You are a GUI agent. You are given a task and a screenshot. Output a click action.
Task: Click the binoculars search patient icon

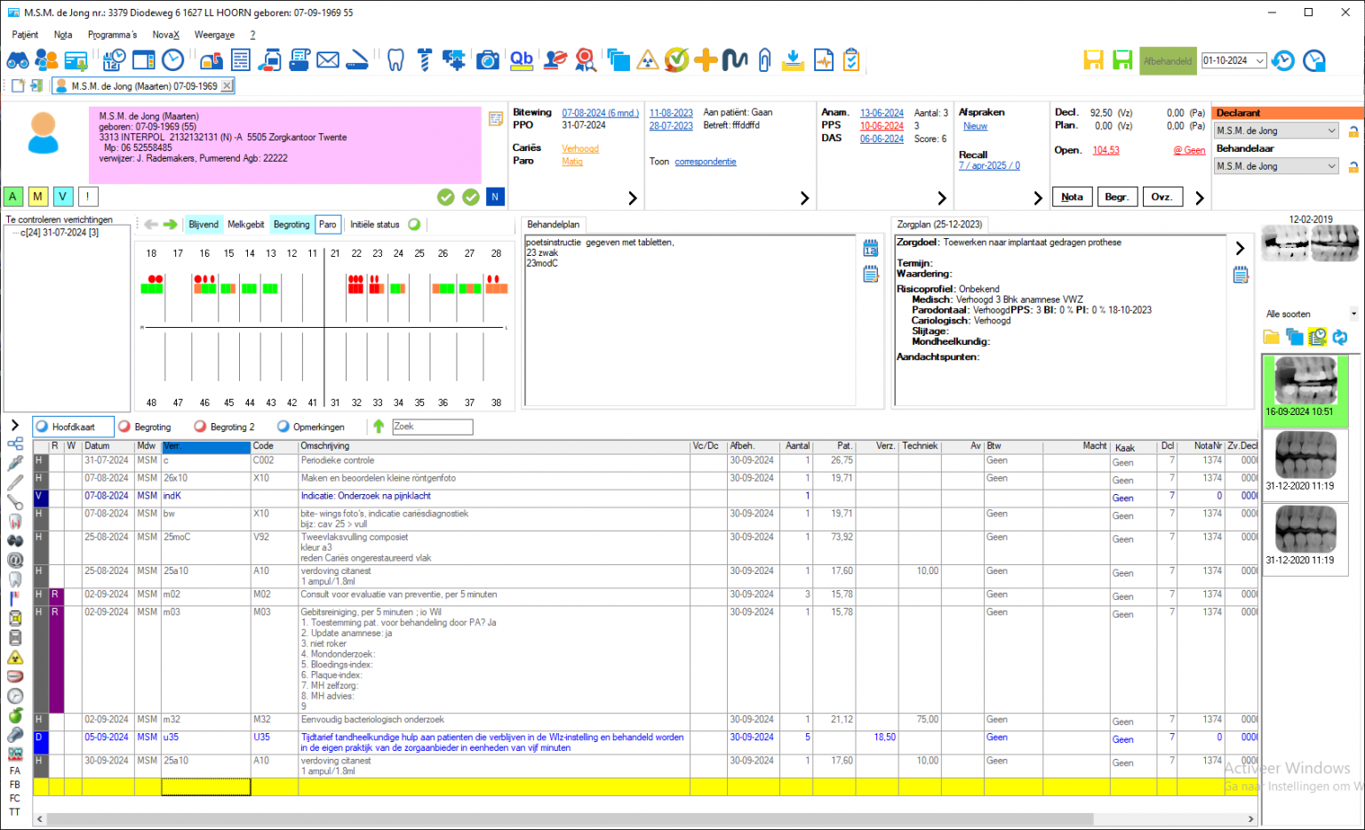(18, 60)
